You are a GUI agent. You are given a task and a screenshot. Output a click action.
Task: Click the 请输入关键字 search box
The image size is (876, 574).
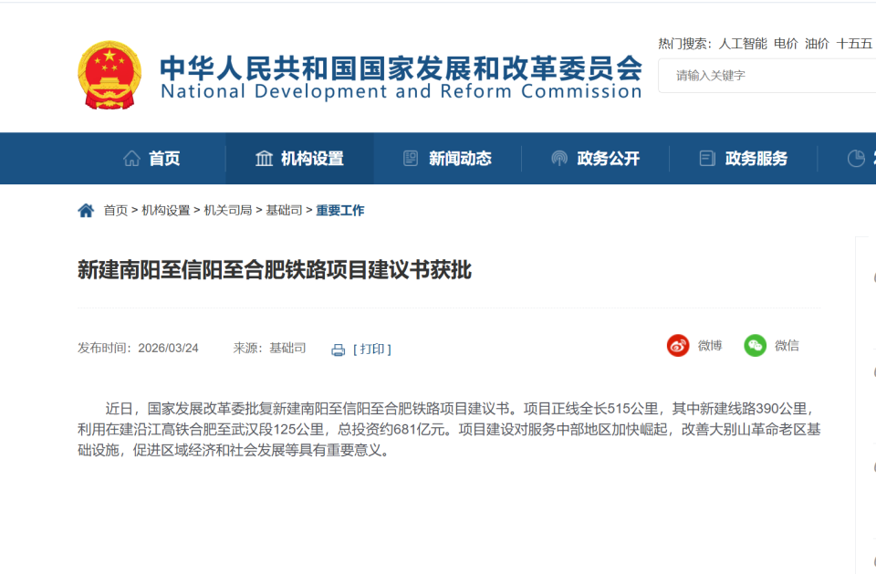[x=766, y=76]
